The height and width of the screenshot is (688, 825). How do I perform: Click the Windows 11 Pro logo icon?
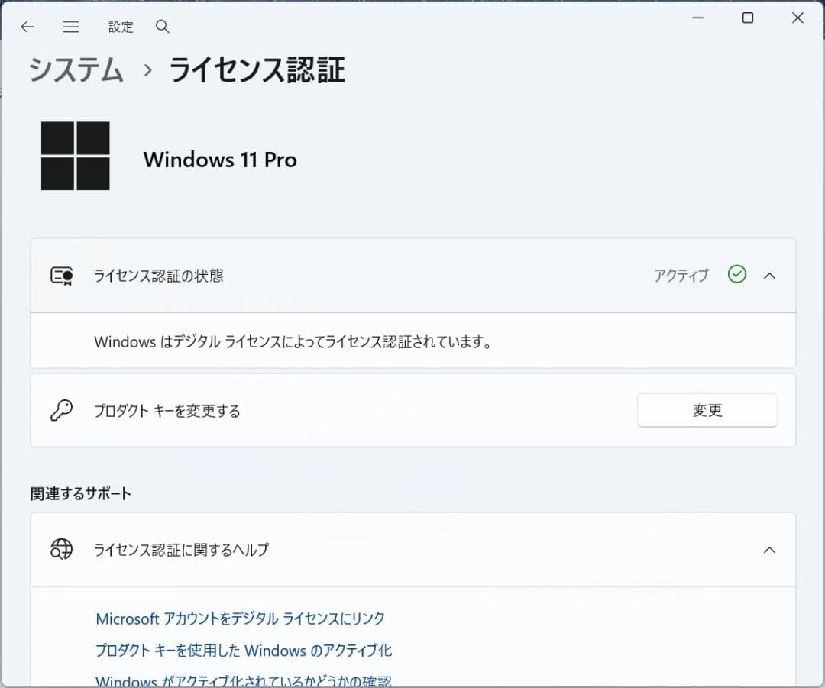[x=75, y=155]
